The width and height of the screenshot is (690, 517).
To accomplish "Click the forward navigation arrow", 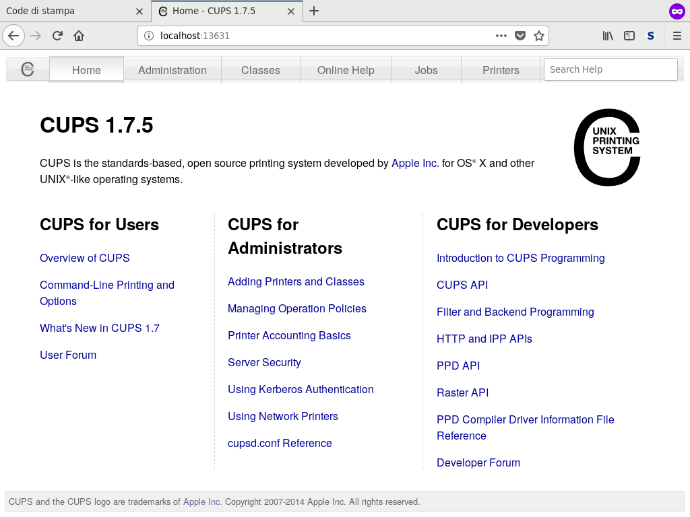I will tap(36, 36).
